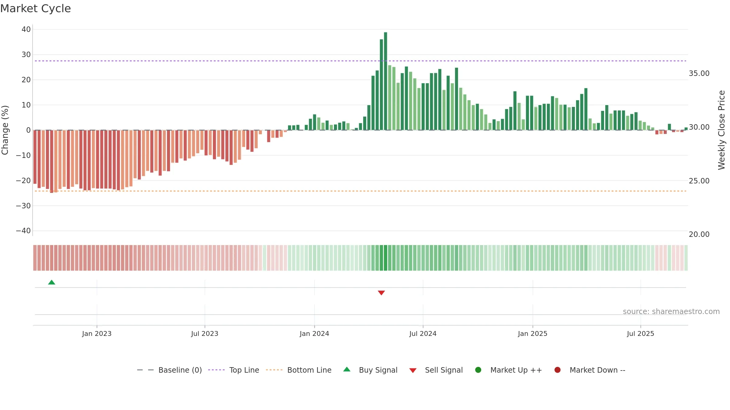Click the Weekly Close Price axis title
This screenshot has height=410, width=730.
(721, 130)
